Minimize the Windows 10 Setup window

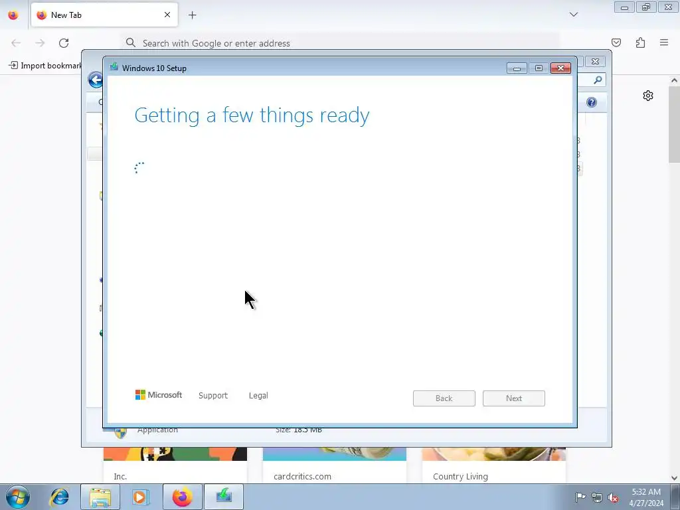517,68
